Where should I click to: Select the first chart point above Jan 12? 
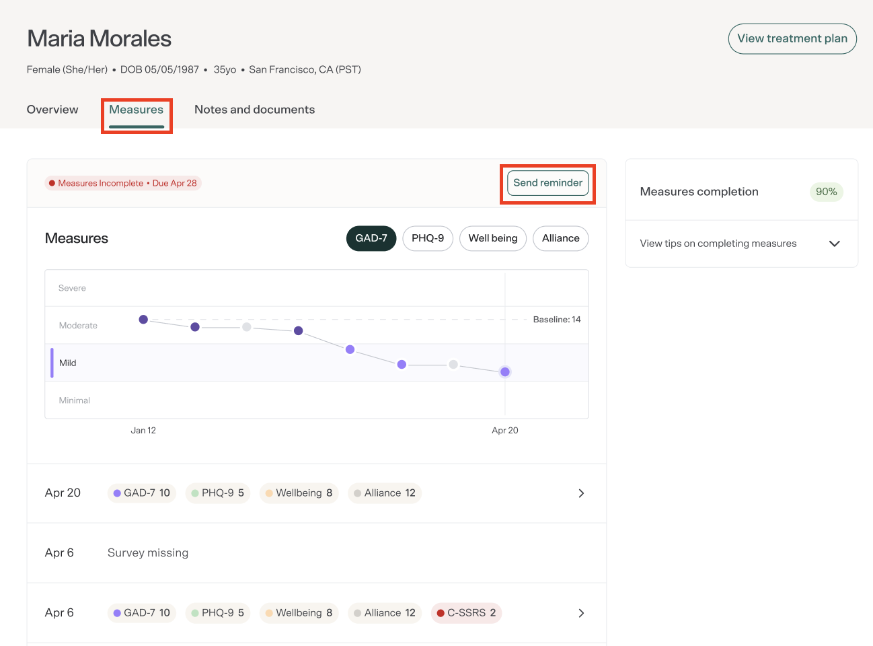[x=143, y=320]
